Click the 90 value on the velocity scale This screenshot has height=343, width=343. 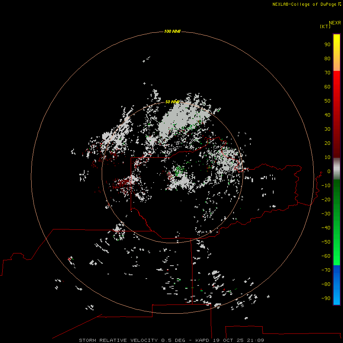pyautogui.click(x=327, y=45)
